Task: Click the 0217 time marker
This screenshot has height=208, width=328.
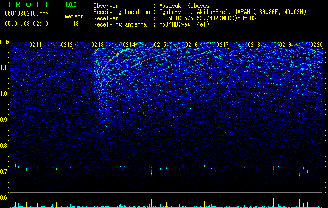Action: pyautogui.click(x=223, y=44)
